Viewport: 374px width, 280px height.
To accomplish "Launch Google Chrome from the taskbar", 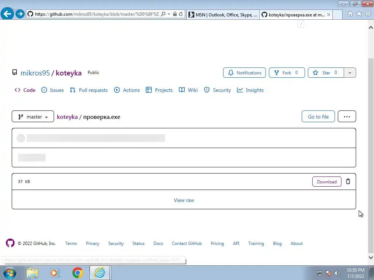I will tap(77, 273).
